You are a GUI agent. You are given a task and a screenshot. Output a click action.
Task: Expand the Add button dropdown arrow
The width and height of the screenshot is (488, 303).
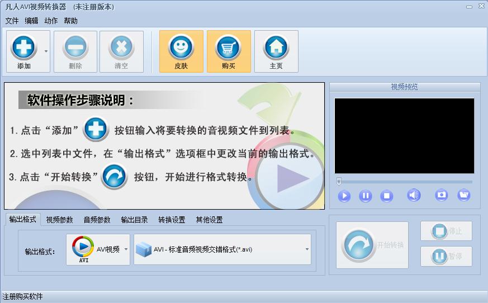pyautogui.click(x=46, y=51)
